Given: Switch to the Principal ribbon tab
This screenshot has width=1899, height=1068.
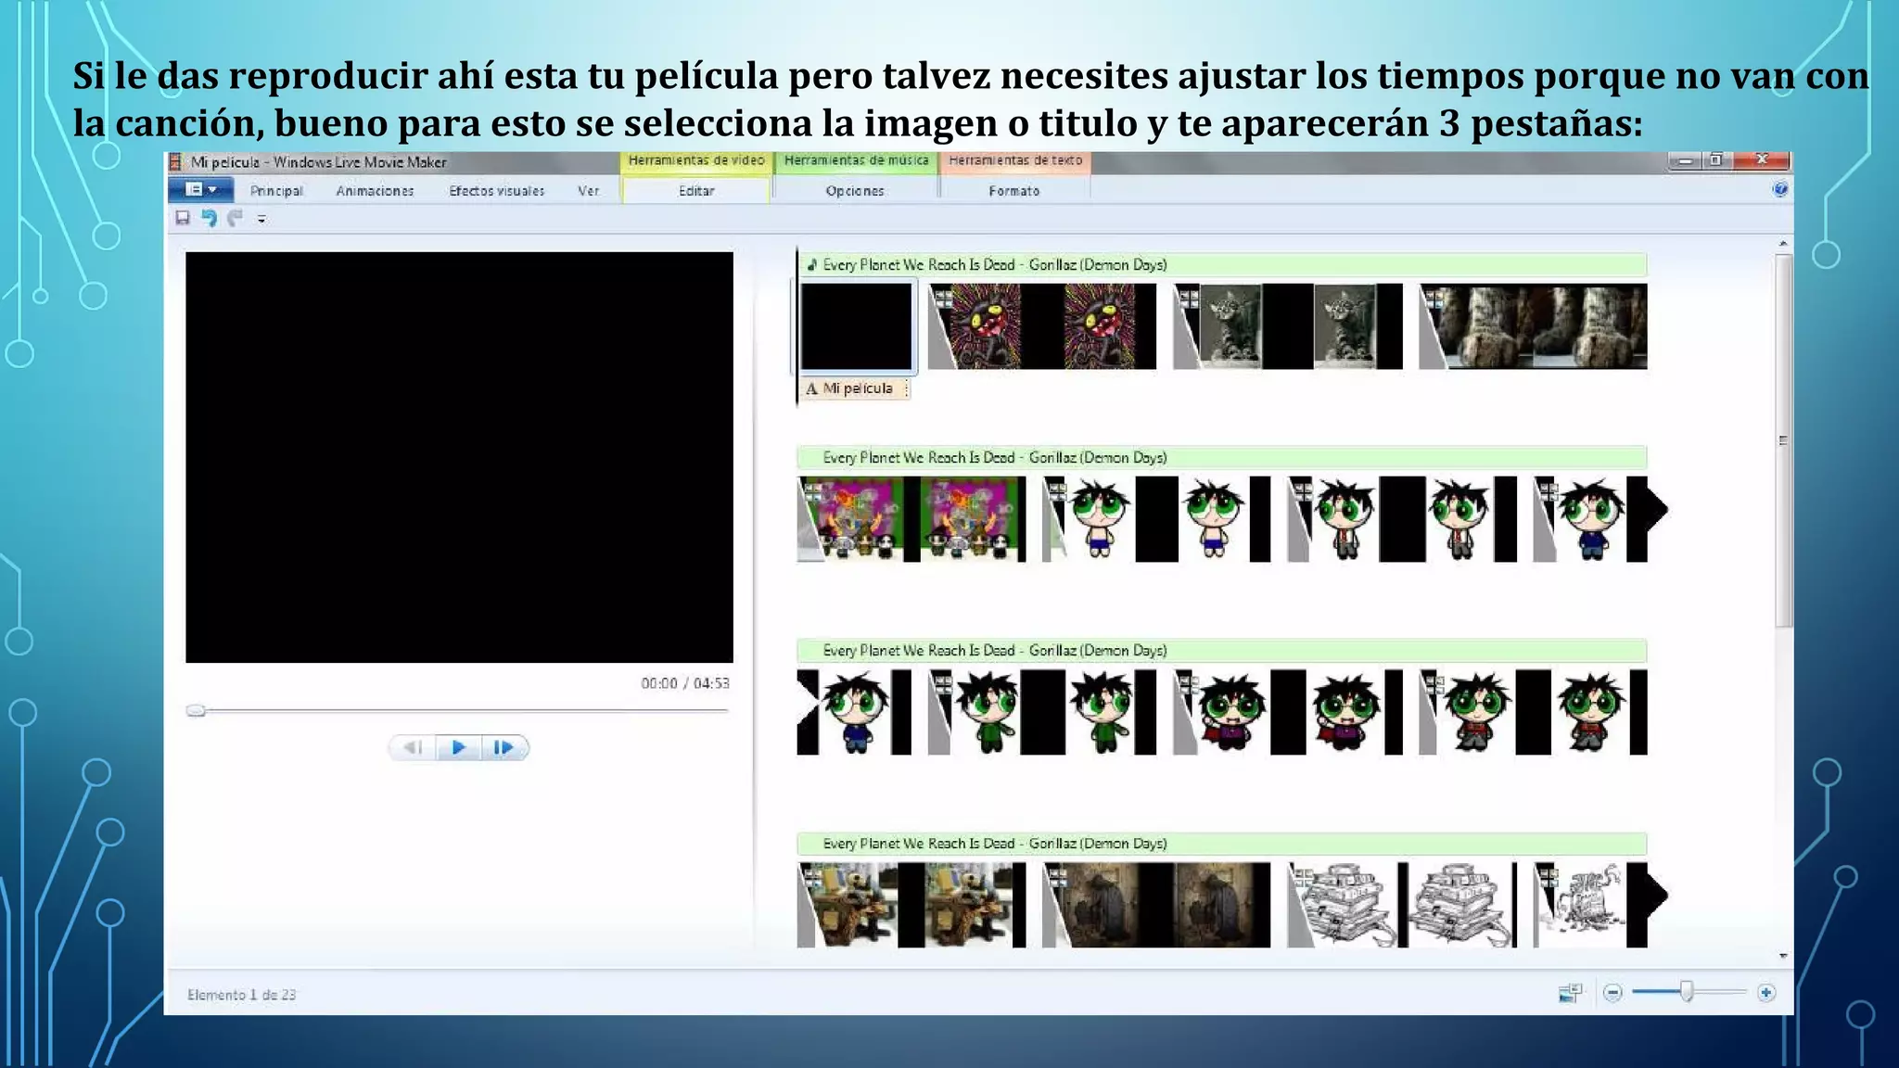Looking at the screenshot, I should [276, 191].
